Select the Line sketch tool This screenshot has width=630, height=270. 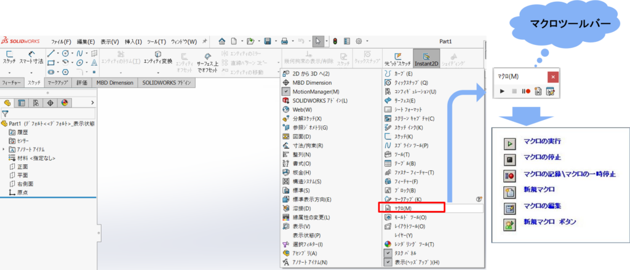point(50,53)
